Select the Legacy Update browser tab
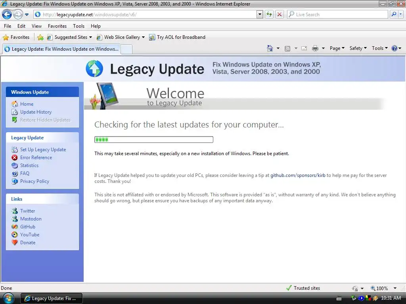 61,49
